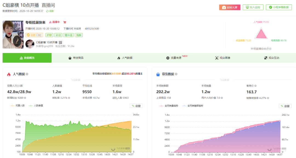Click 总量 switch in popularity chart
The height and width of the screenshot is (158, 296).
[136, 106]
